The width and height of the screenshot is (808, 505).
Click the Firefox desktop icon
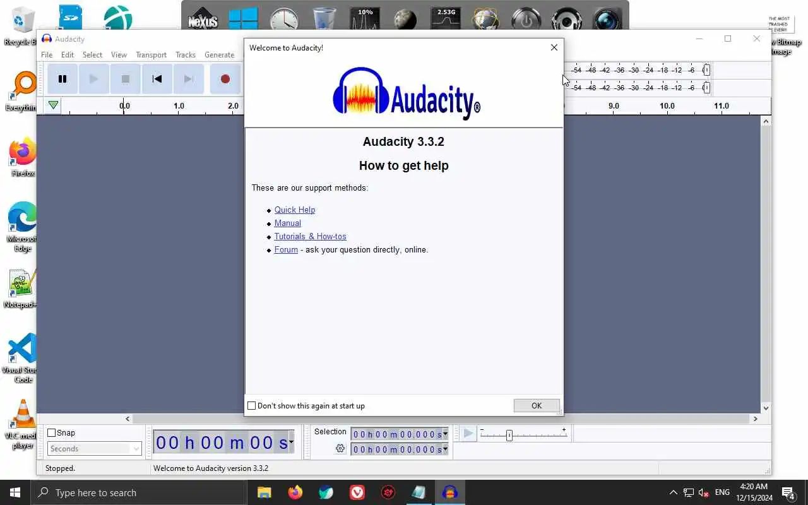tap(23, 157)
